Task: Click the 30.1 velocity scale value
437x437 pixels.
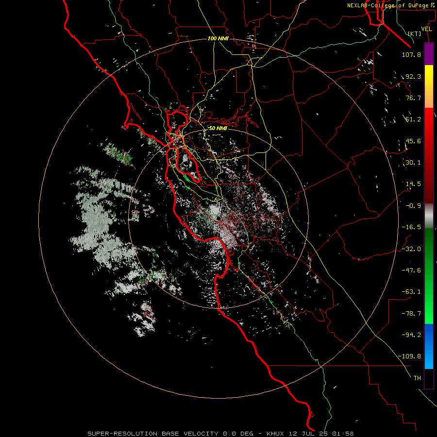Action: coord(413,163)
